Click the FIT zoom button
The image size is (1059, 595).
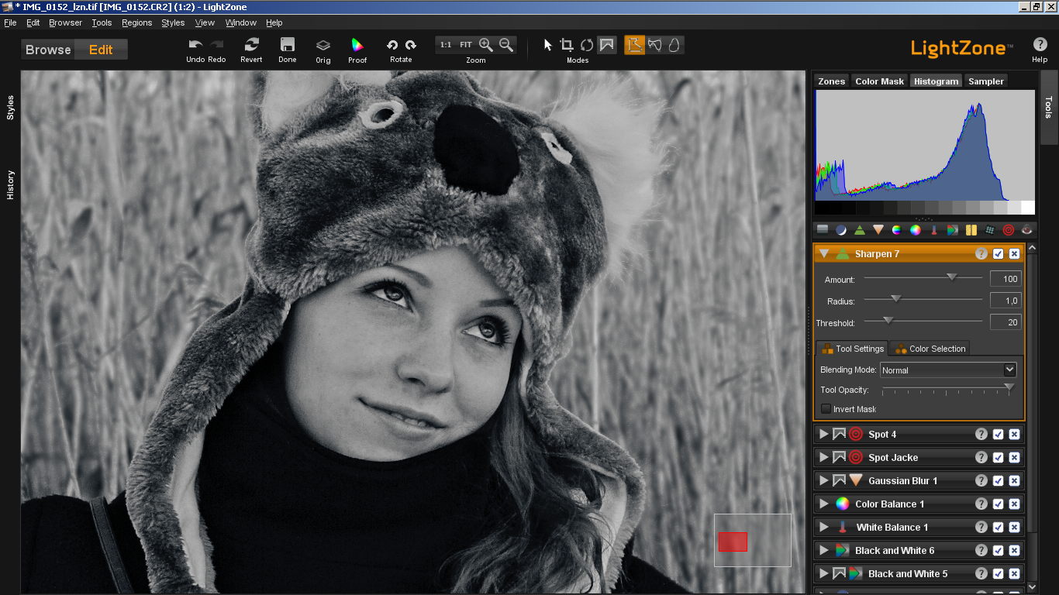pos(465,45)
